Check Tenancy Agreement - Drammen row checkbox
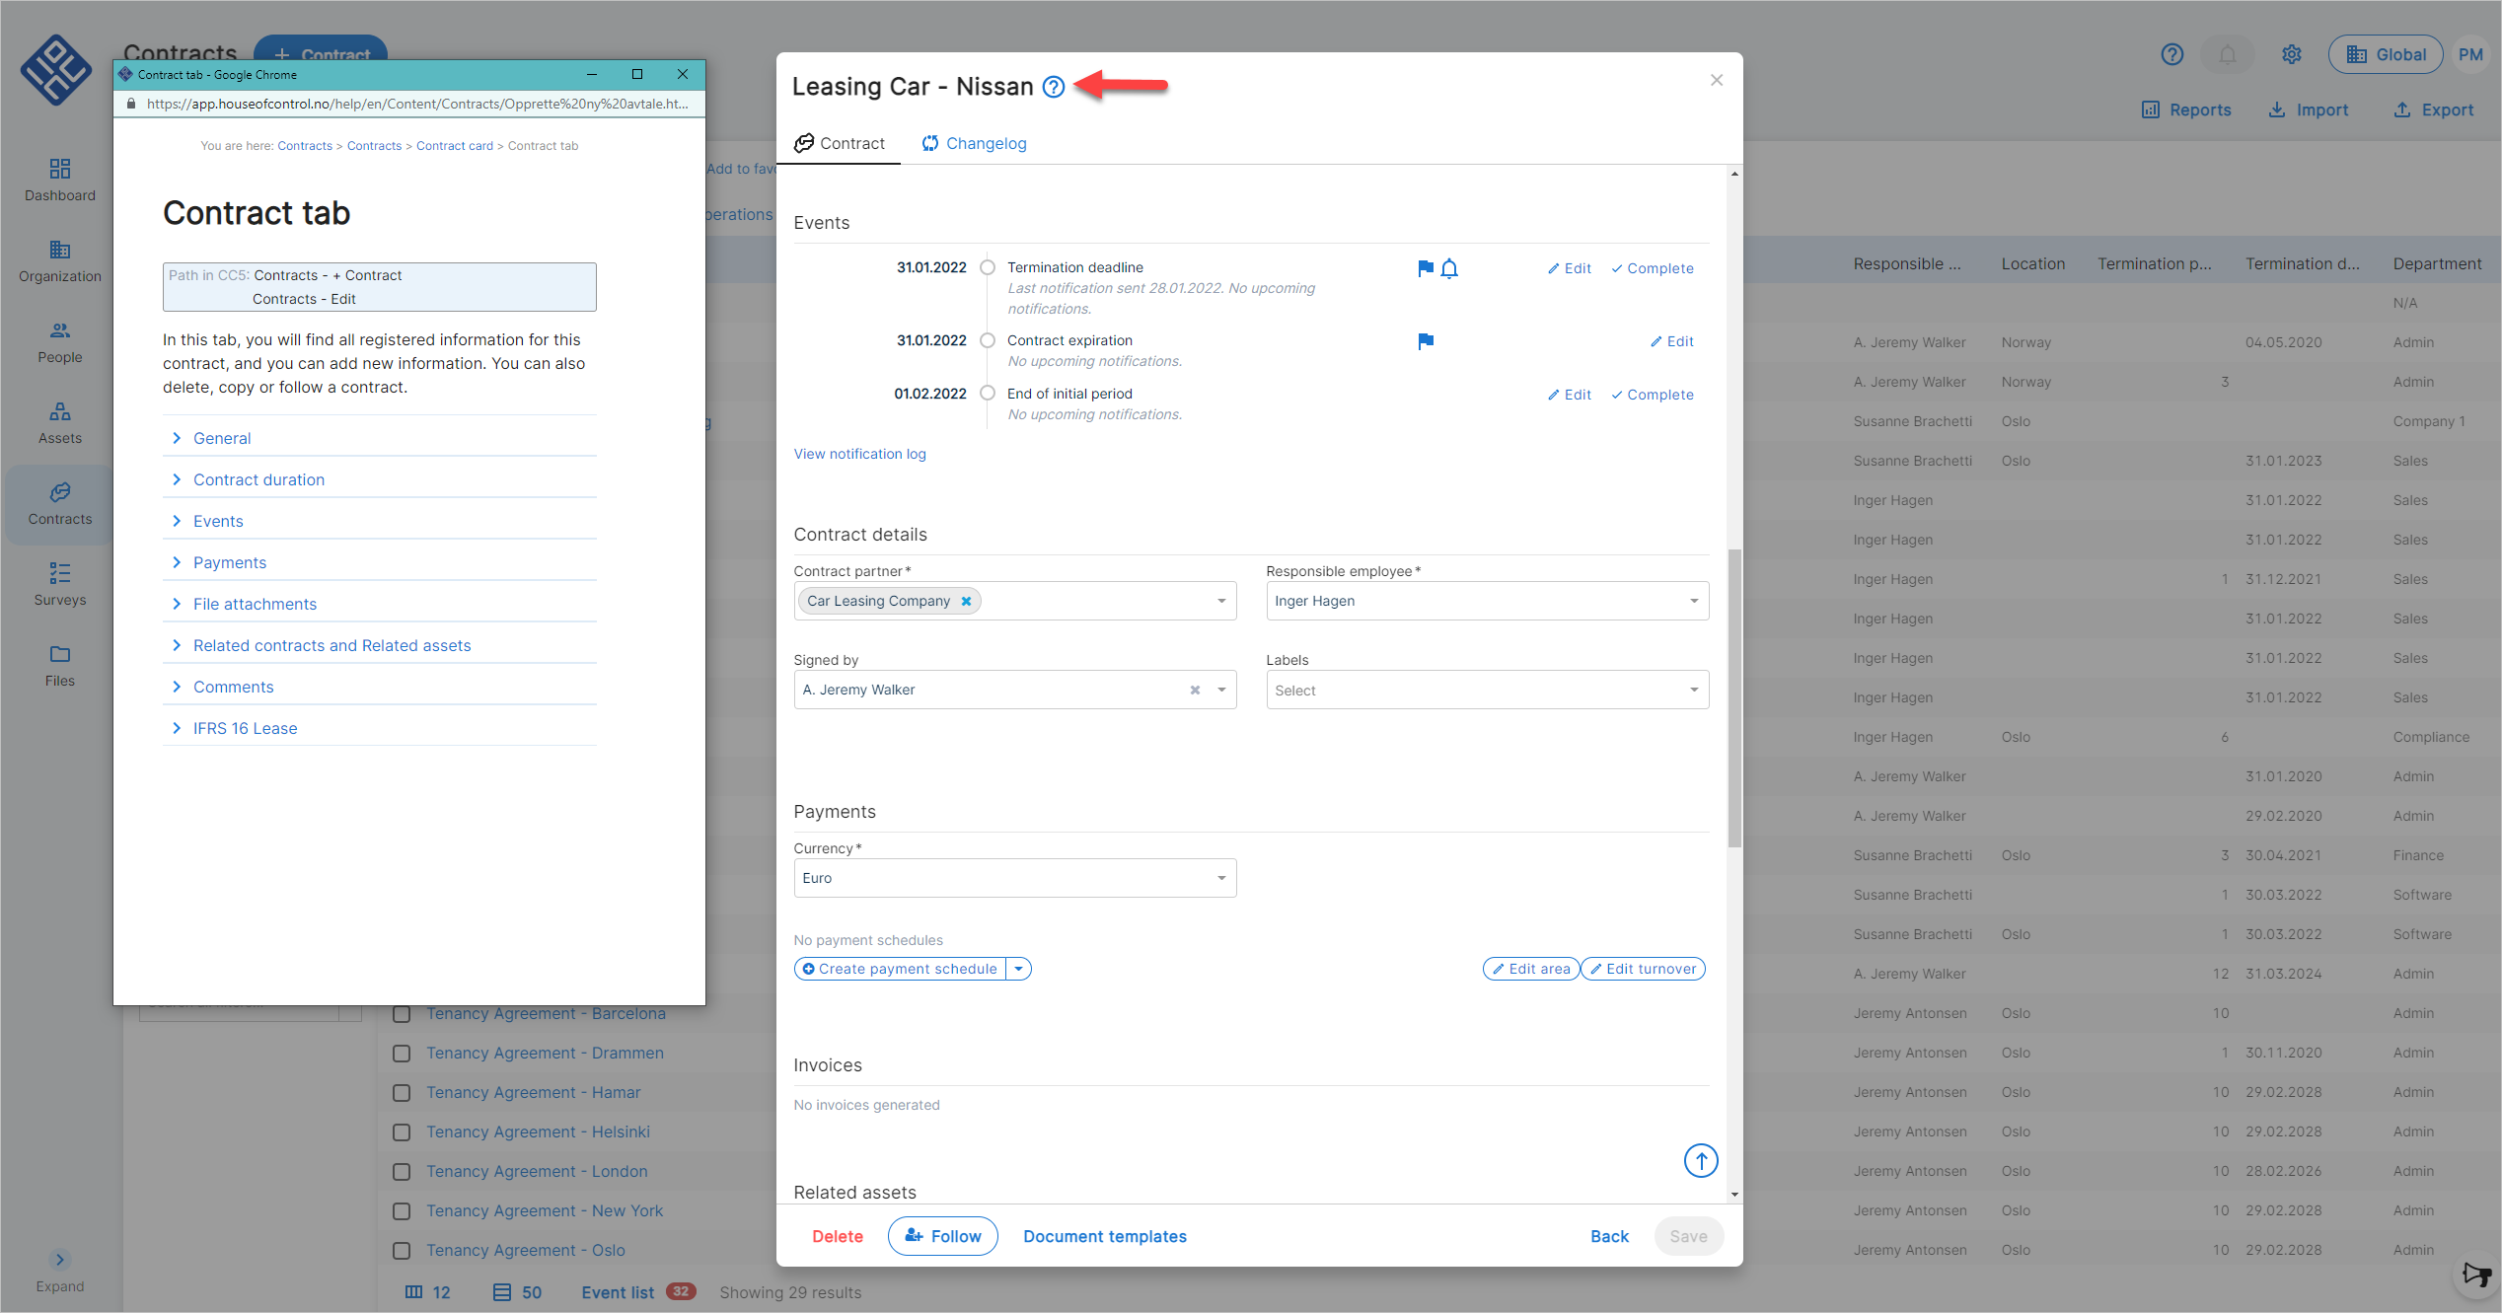 point(402,1053)
